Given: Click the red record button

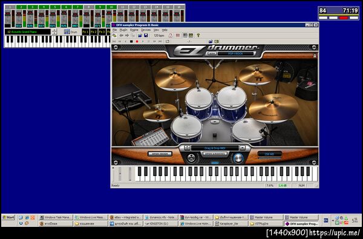Looking at the screenshot, I should [x=137, y=42].
